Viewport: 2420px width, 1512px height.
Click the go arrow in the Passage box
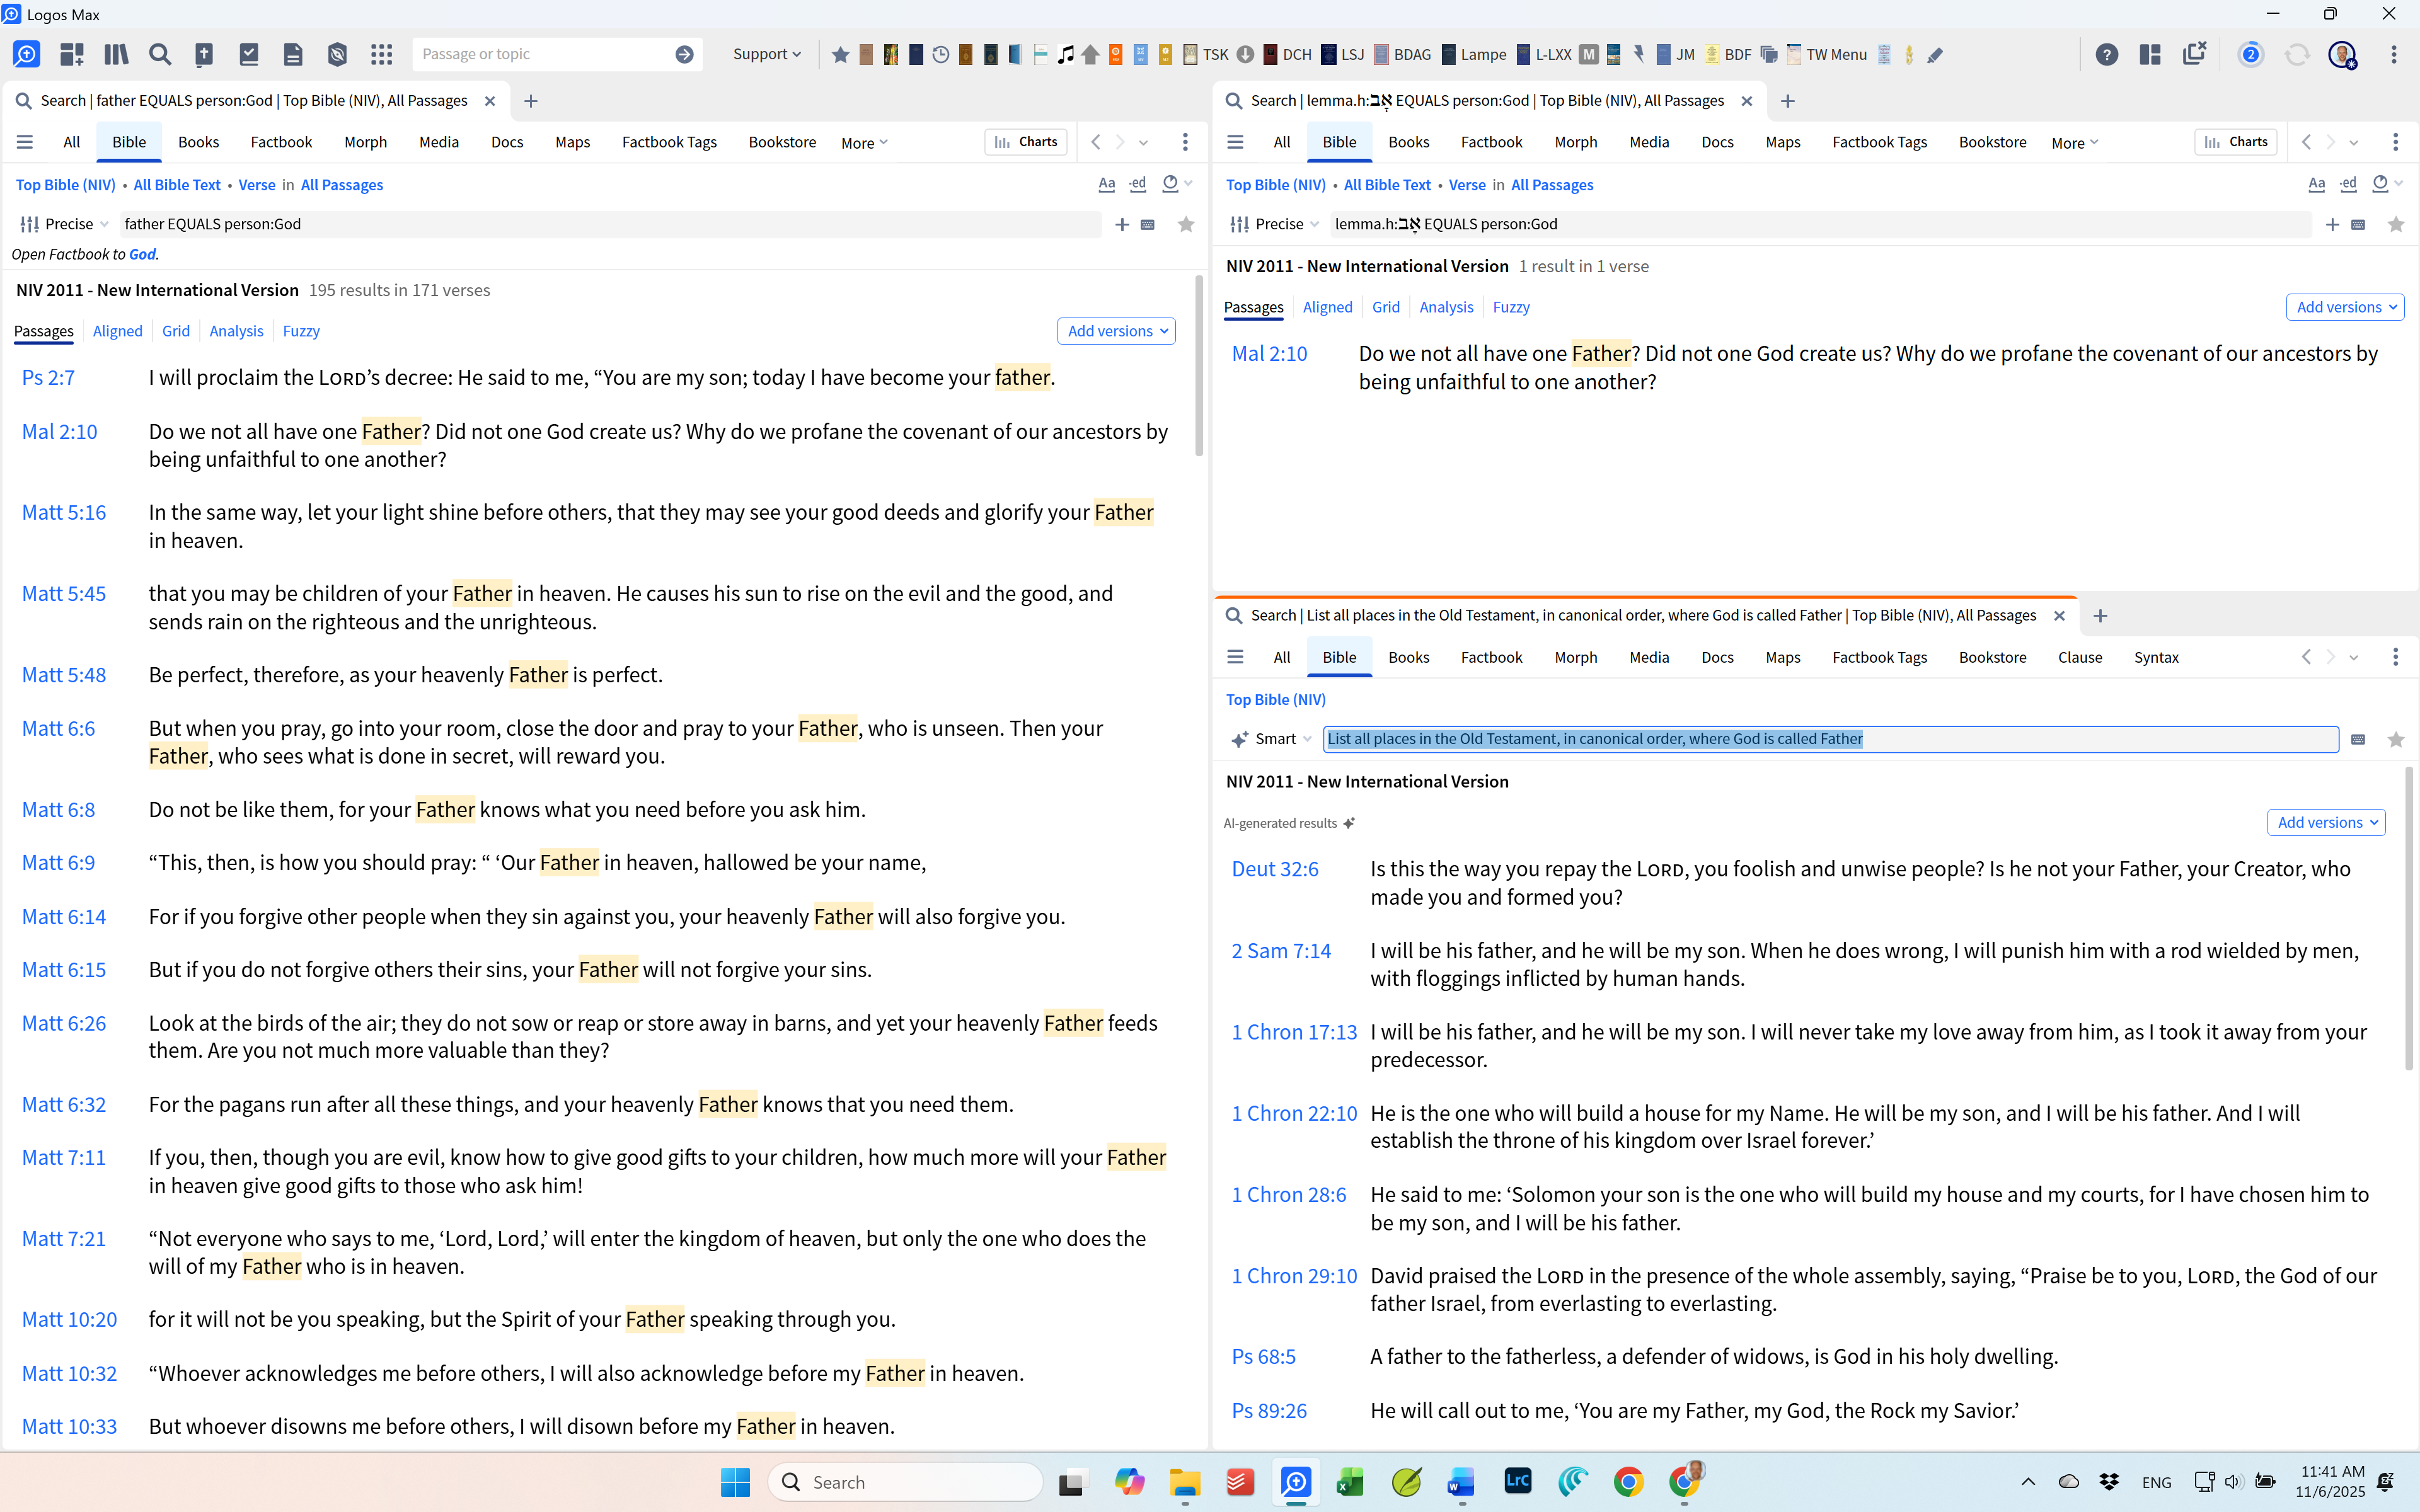click(684, 54)
